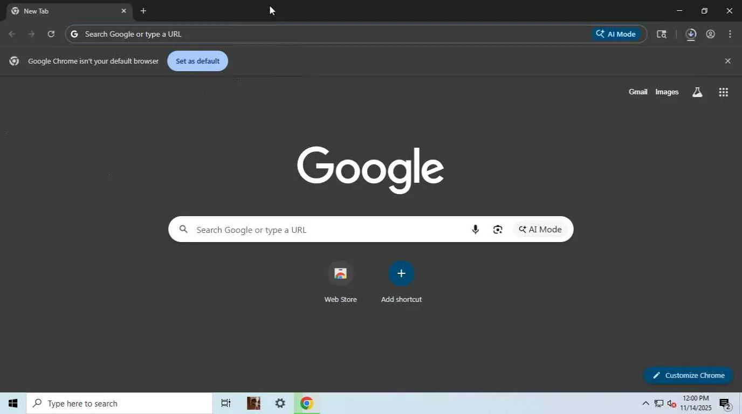742x414 pixels.
Task: Open the Windows Start menu
Action: (x=13, y=403)
